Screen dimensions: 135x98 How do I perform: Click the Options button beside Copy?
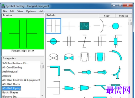click(123, 16)
